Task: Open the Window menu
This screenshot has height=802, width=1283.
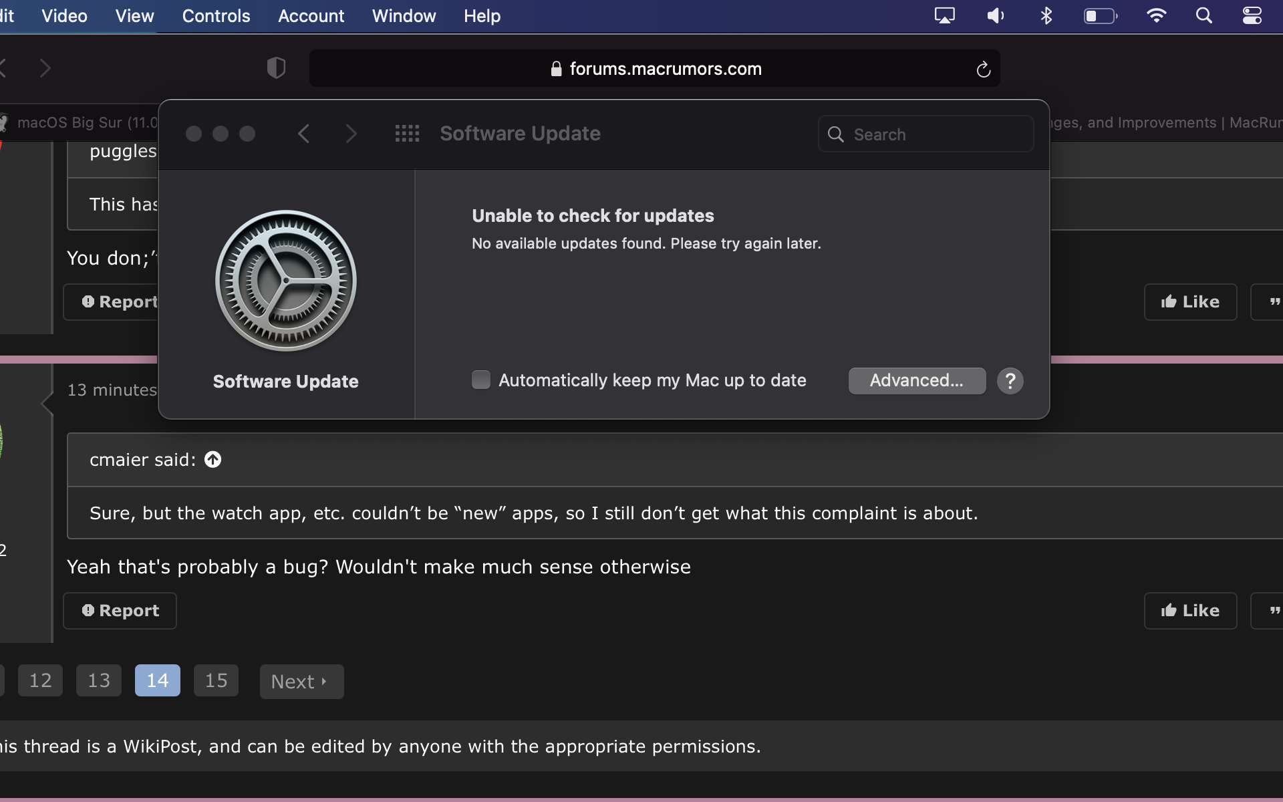Action: tap(404, 16)
